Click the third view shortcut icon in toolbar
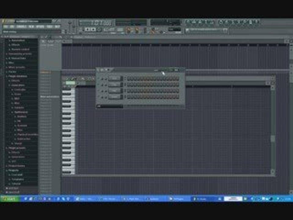This screenshot has height=220, width=293. click(x=200, y=22)
